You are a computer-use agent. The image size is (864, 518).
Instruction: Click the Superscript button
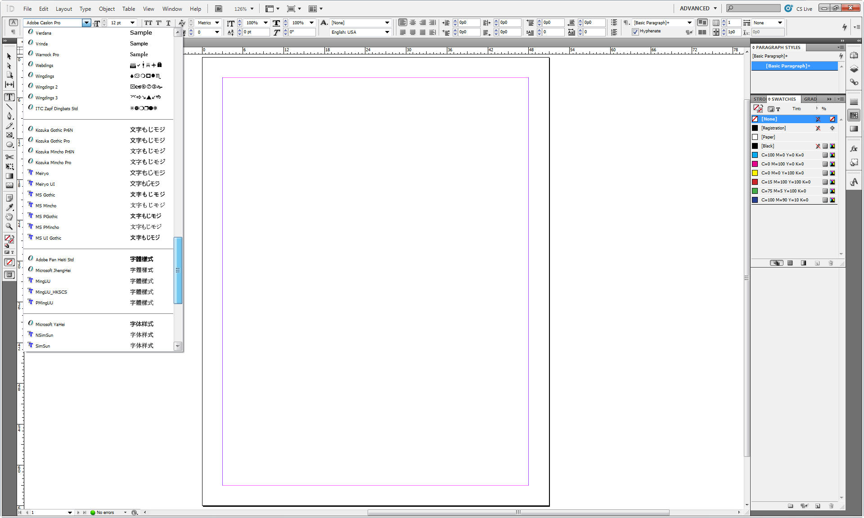(x=159, y=22)
